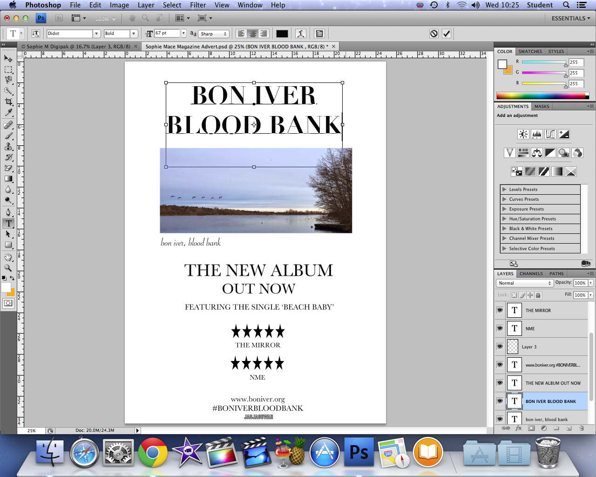Screen dimensions: 596x477
Task: Cancel the current text edits
Action: click(x=434, y=34)
